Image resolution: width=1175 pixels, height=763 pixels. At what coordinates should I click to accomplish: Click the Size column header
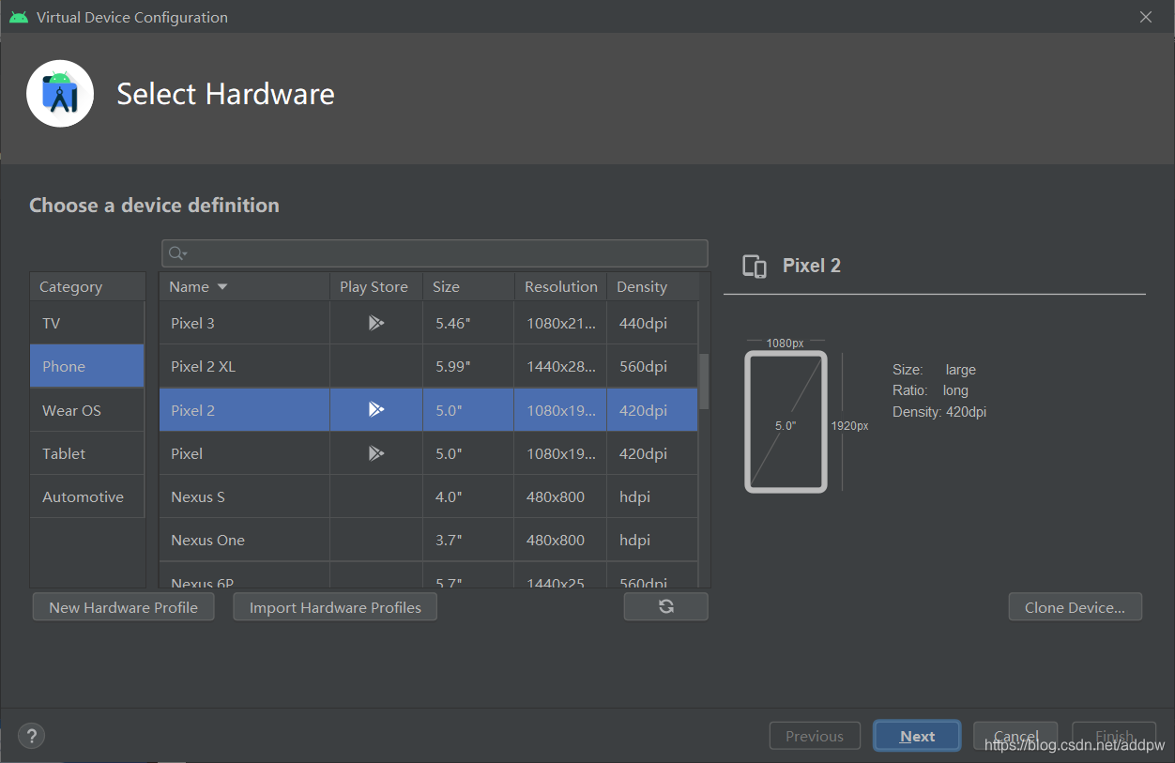(468, 286)
